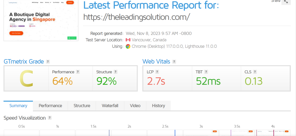Open the Video tab
296x136 pixels.
coord(135,106)
